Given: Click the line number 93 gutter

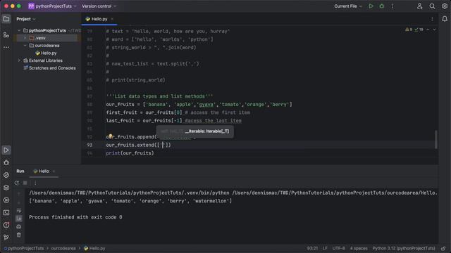Looking at the screenshot, I should [89, 145].
